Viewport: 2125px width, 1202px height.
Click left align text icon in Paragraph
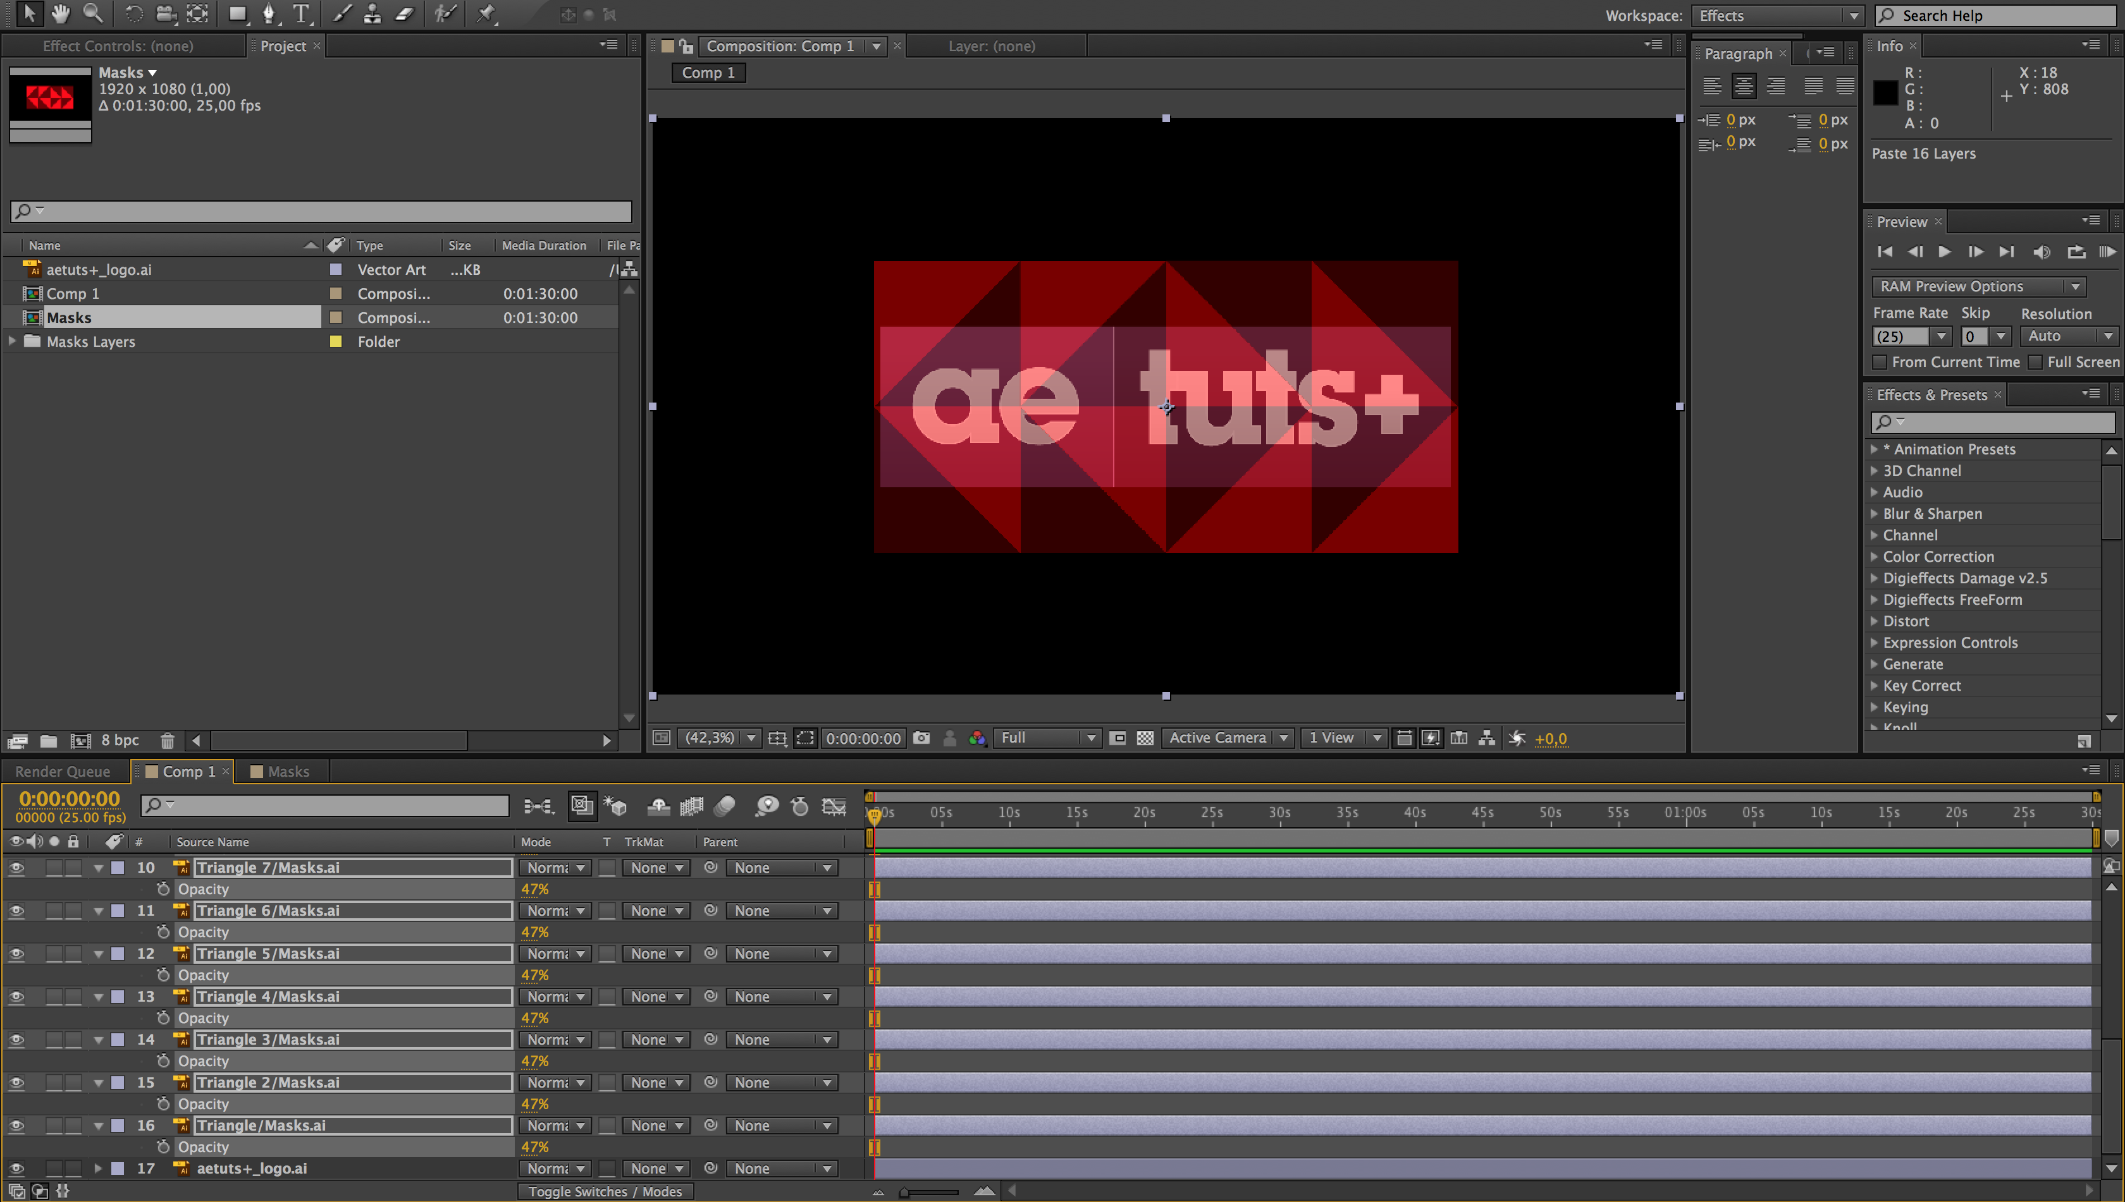(1713, 86)
